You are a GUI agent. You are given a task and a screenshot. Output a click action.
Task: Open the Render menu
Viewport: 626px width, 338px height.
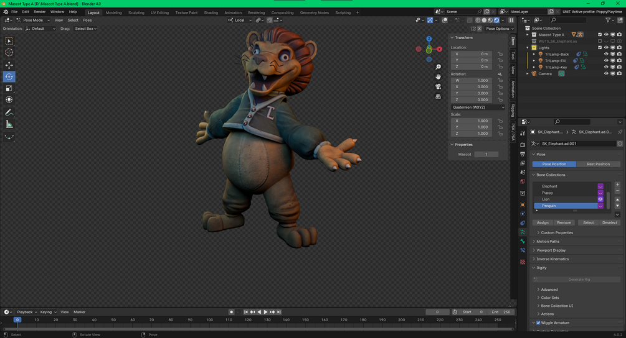[39, 12]
